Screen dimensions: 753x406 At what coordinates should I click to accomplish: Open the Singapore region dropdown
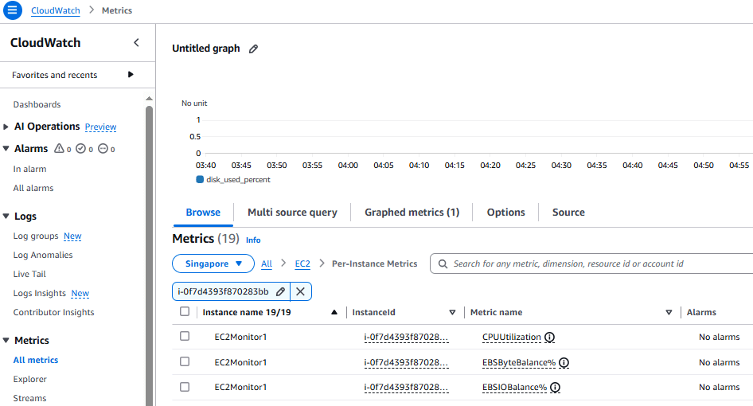[213, 264]
